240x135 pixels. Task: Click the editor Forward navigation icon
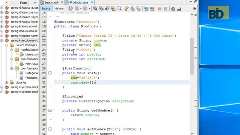coord(85,9)
